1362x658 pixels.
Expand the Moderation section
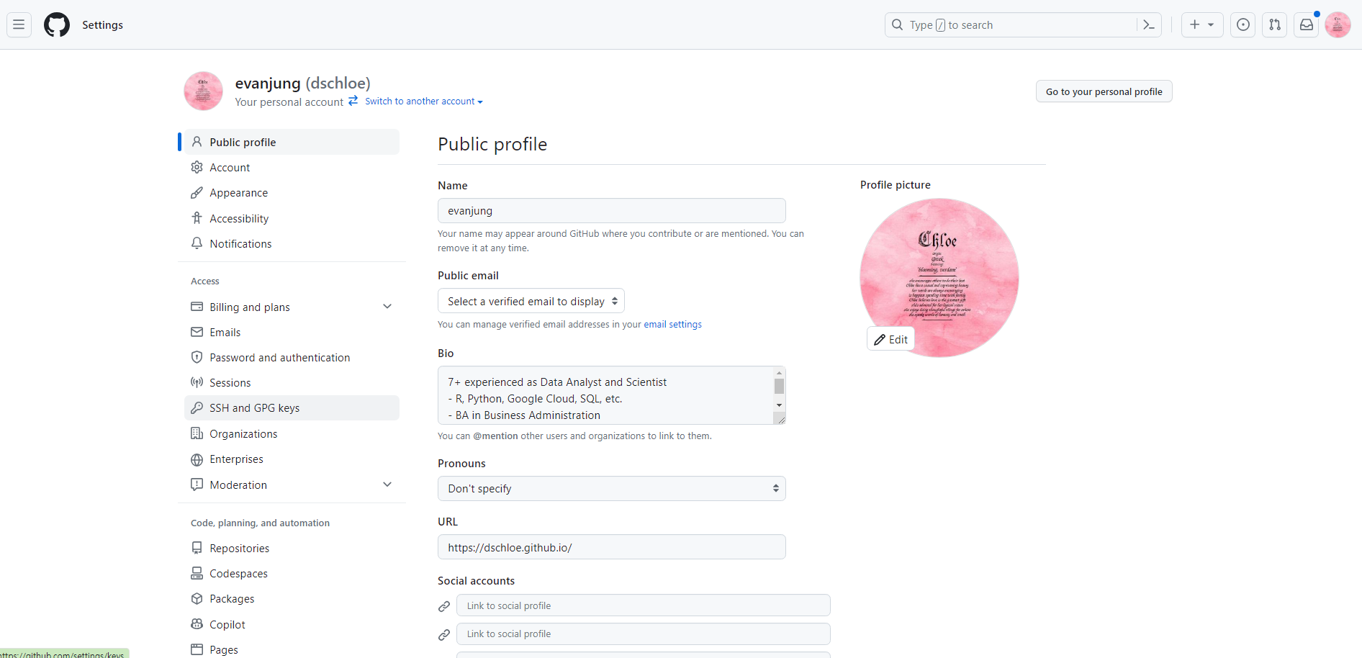tap(387, 485)
